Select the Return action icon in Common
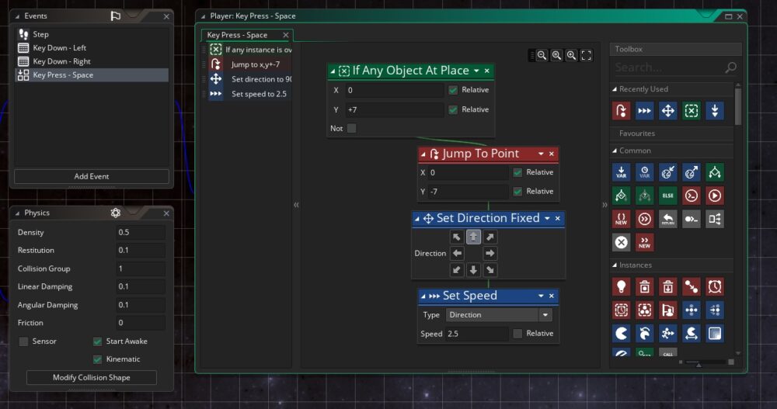This screenshot has width=777, height=409. pos(667,219)
